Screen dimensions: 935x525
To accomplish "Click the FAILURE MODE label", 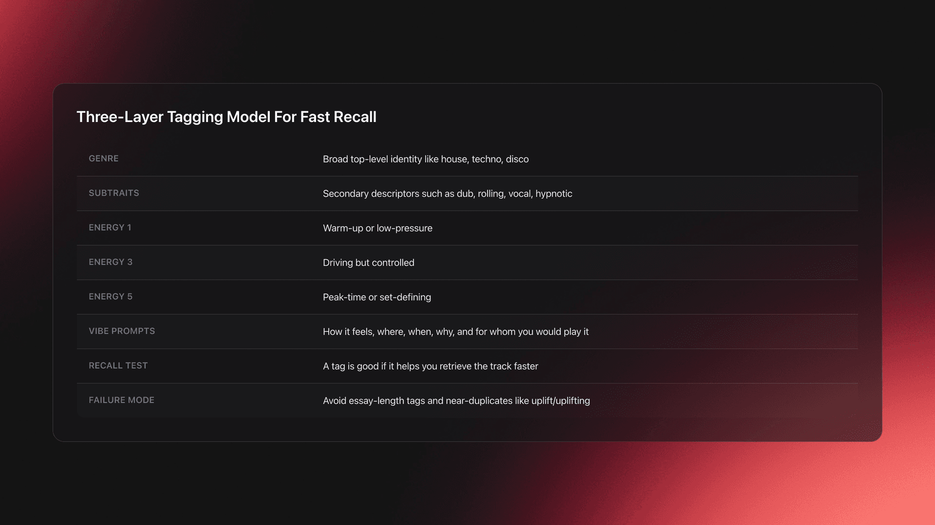I will click(x=121, y=400).
